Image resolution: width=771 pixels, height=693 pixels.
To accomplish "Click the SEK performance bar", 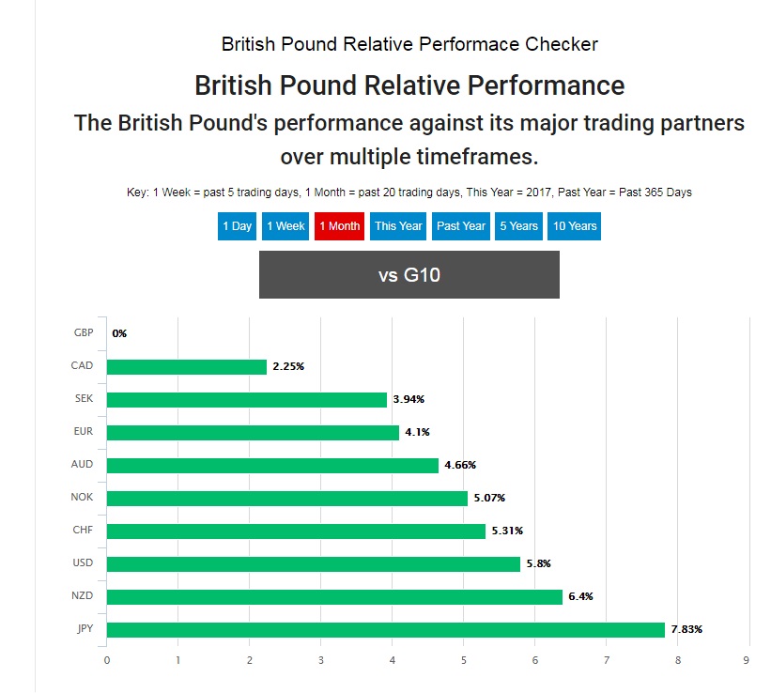I will point(246,399).
